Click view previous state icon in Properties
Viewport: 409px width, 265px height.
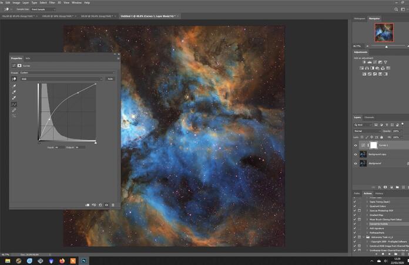94,205
